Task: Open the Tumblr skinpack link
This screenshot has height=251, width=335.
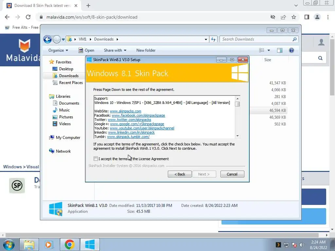Action: click(128, 137)
